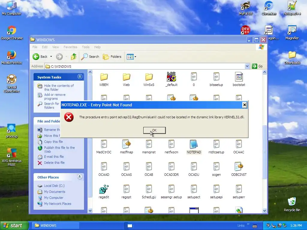Select the Notepad++ desktop icon
The width and height of the screenshot is (307, 230).
tap(292, 8)
